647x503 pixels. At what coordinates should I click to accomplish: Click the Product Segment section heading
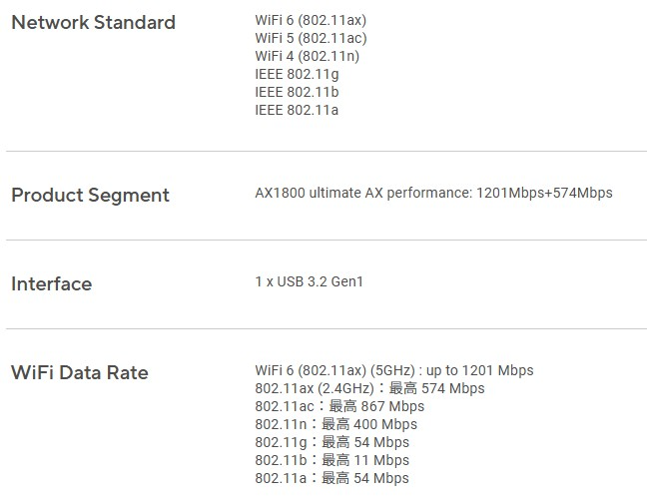point(90,195)
